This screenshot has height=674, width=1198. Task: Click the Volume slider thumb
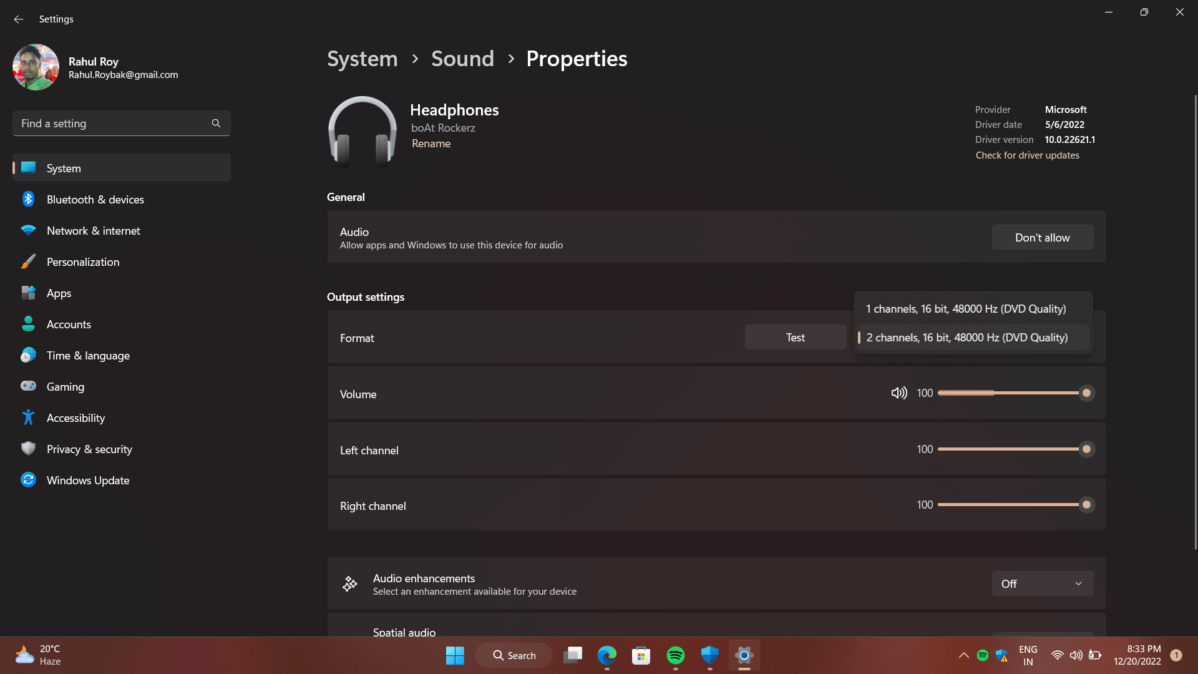(x=1086, y=393)
